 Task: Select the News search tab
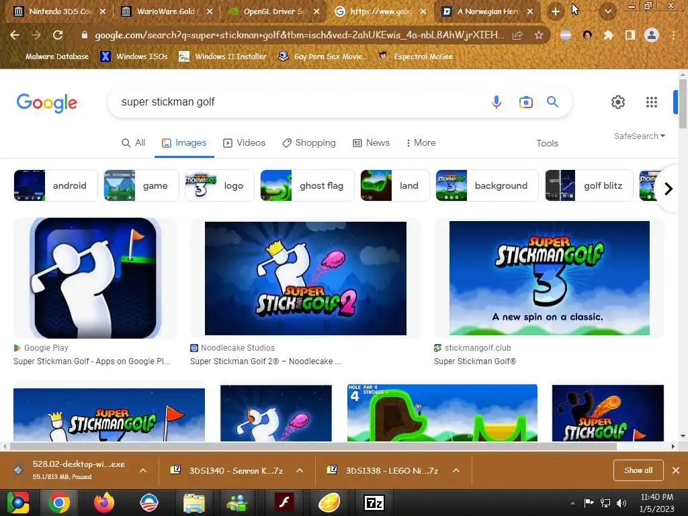[371, 142]
